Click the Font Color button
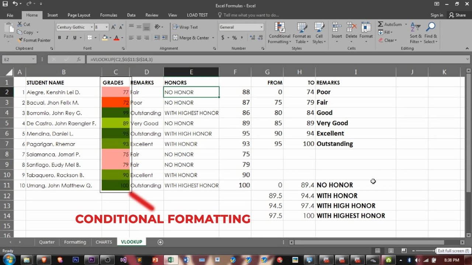 click(x=117, y=38)
